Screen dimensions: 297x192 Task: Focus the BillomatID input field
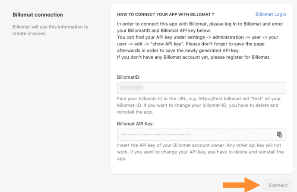202,88
